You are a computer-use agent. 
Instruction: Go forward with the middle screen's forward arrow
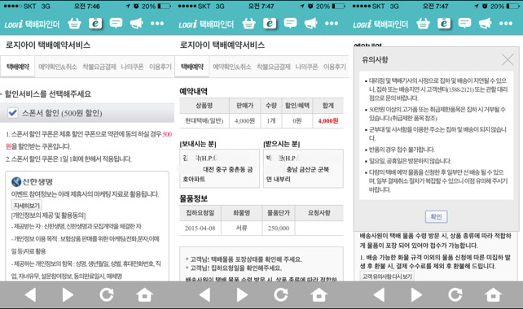pos(242,294)
